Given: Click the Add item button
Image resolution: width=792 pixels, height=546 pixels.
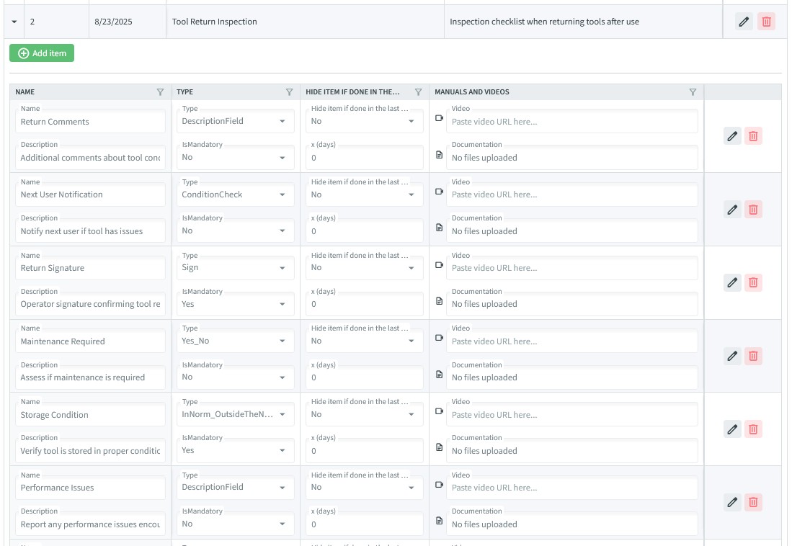Looking at the screenshot, I should click(x=42, y=53).
